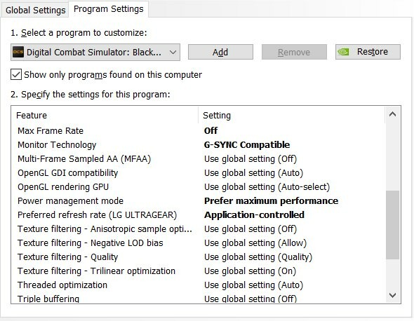Image resolution: width=414 pixels, height=321 pixels.
Task: Click the scrollbar down arrow
Action: [393, 295]
